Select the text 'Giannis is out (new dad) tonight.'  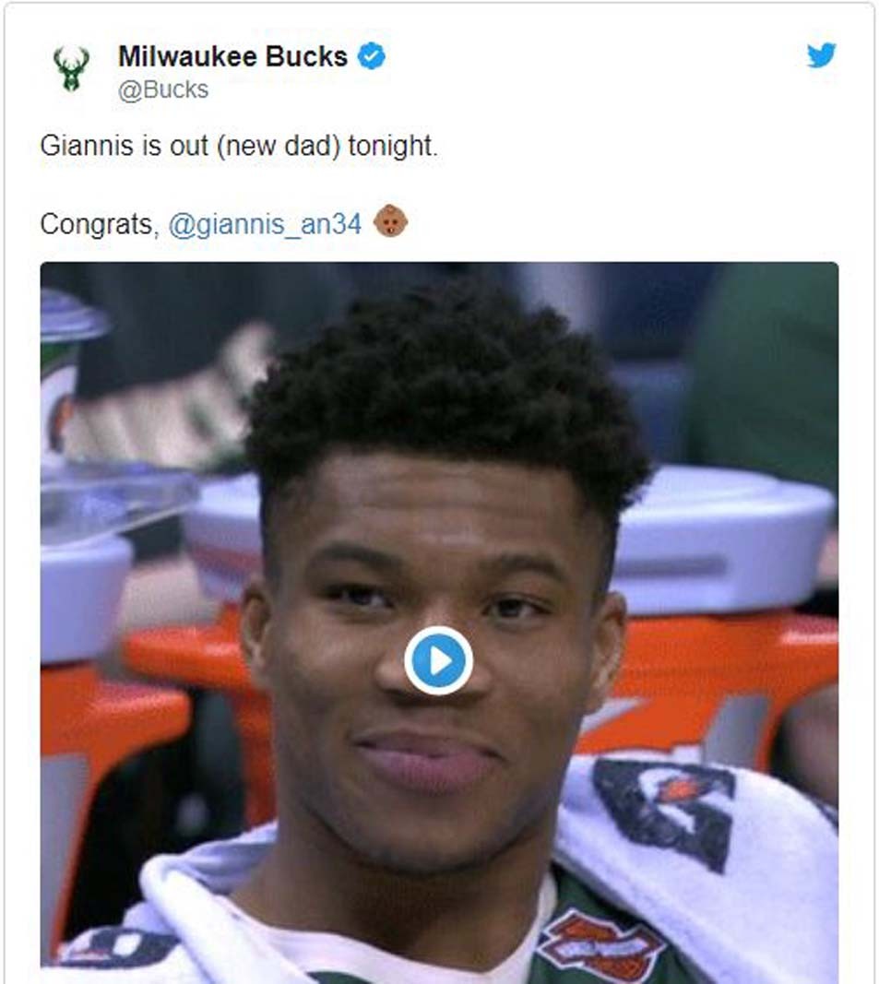click(239, 146)
